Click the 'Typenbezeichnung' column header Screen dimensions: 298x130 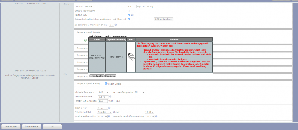[116, 40]
